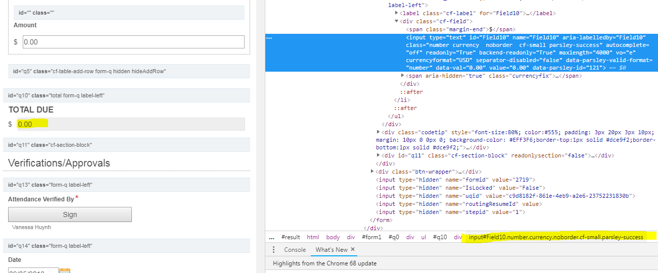Switch to the What's New tab
The width and height of the screenshot is (658, 273).
[x=332, y=250]
